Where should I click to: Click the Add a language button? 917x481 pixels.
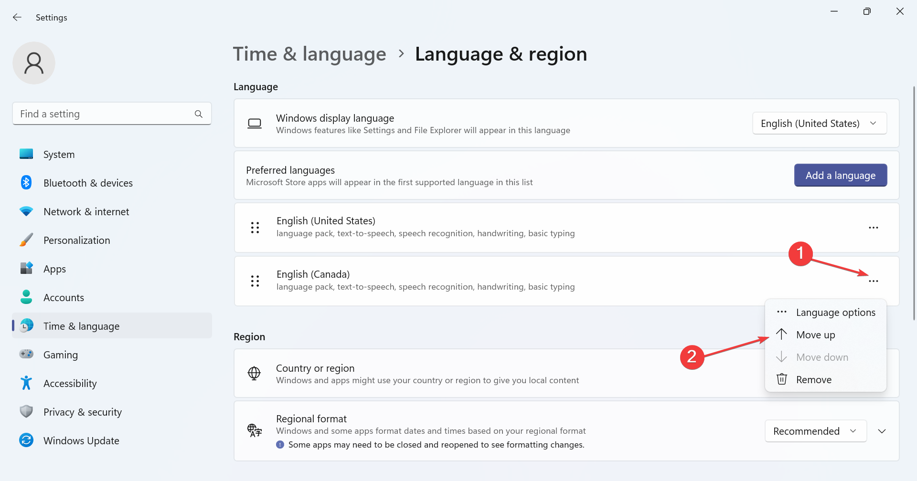click(841, 175)
